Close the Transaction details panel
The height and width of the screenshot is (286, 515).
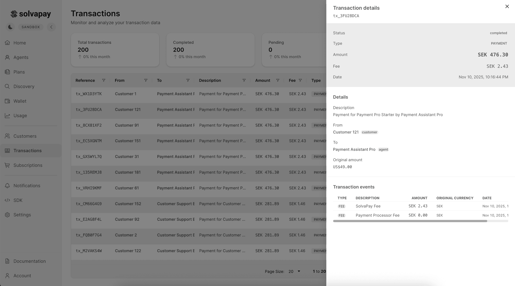tap(507, 6)
